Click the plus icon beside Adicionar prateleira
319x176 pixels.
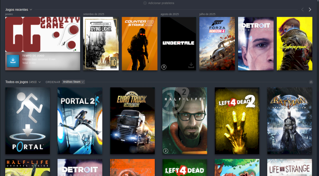[x=145, y=3]
